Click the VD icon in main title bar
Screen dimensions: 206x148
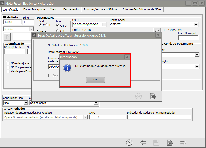2,3
